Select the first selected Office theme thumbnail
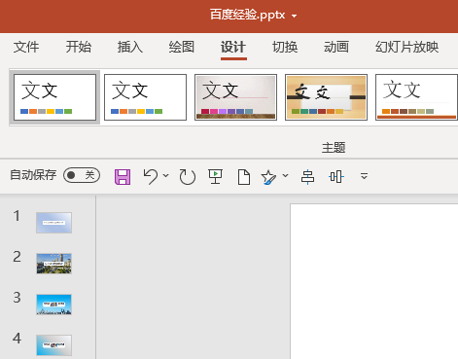This screenshot has height=359, width=458. click(54, 97)
